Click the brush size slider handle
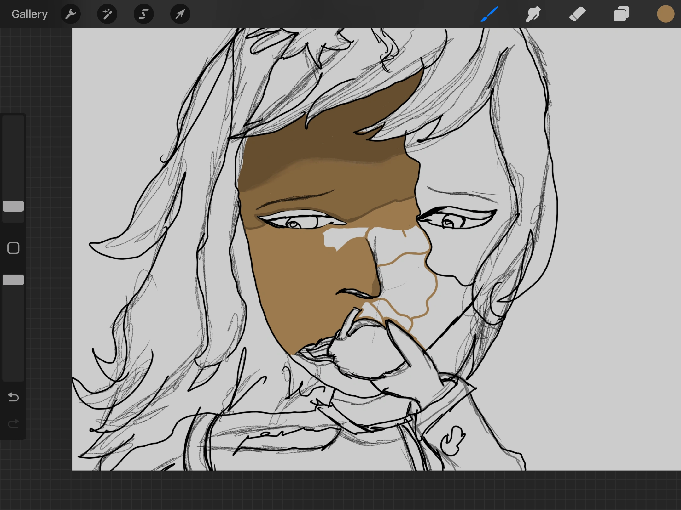Viewport: 681px width, 510px height. tap(13, 206)
